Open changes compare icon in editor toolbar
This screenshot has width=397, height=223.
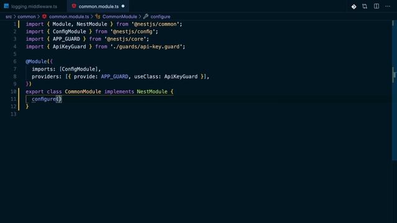(365, 6)
